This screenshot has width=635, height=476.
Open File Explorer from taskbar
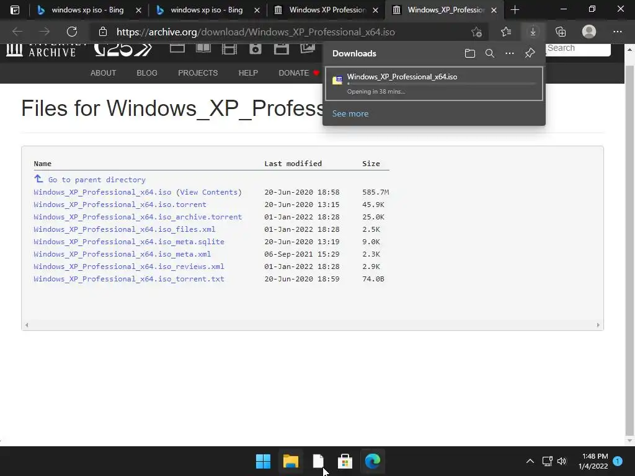[290, 461]
